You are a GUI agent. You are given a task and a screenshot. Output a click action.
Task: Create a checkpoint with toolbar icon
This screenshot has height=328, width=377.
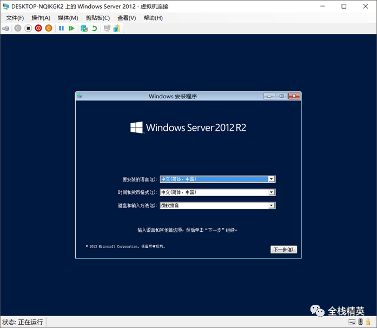84,28
